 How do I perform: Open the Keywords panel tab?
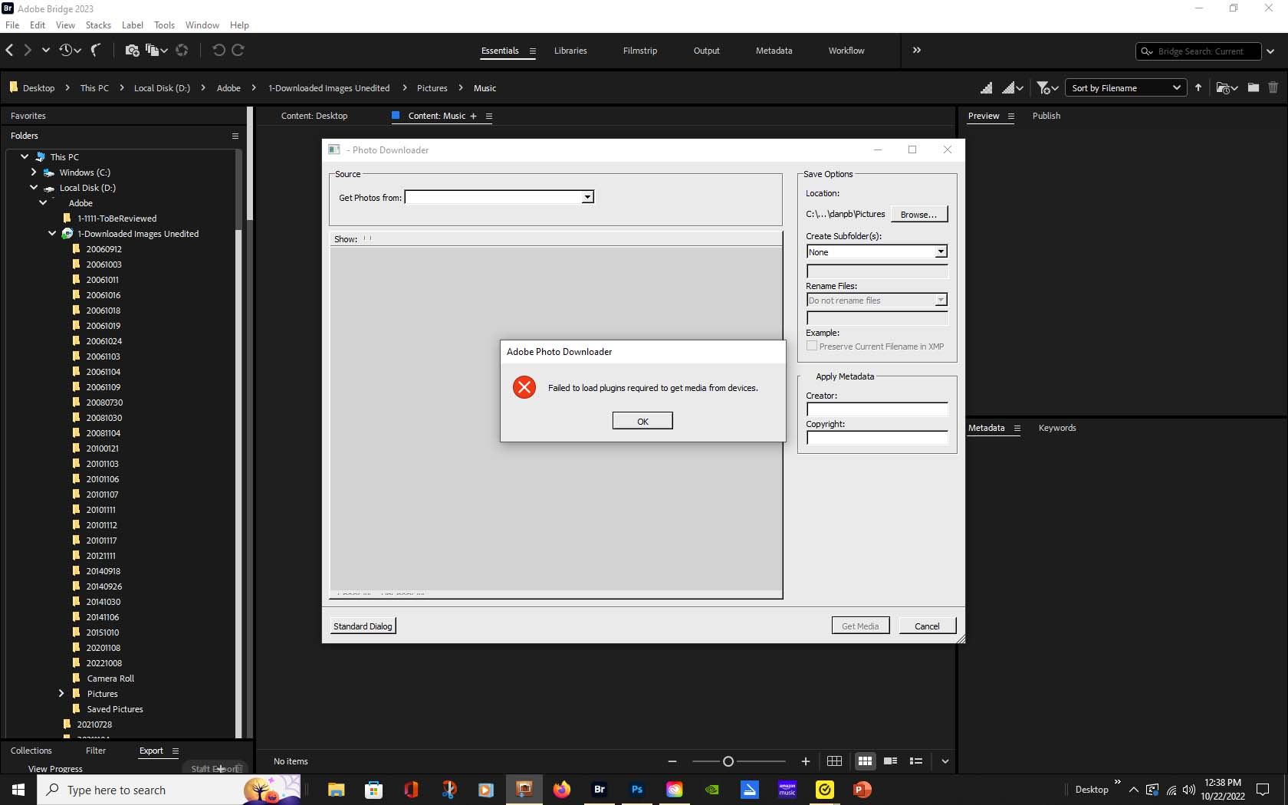[x=1057, y=428]
